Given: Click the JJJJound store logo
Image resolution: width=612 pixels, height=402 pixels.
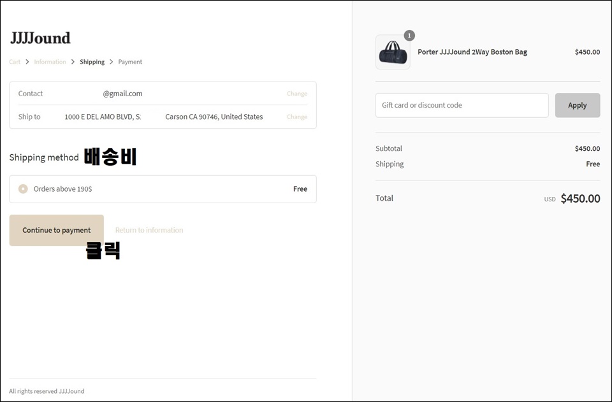Looking at the screenshot, I should tap(40, 38).
